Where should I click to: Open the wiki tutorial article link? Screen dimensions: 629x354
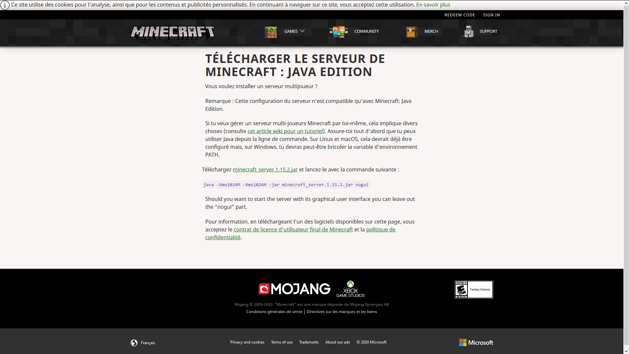tap(285, 131)
